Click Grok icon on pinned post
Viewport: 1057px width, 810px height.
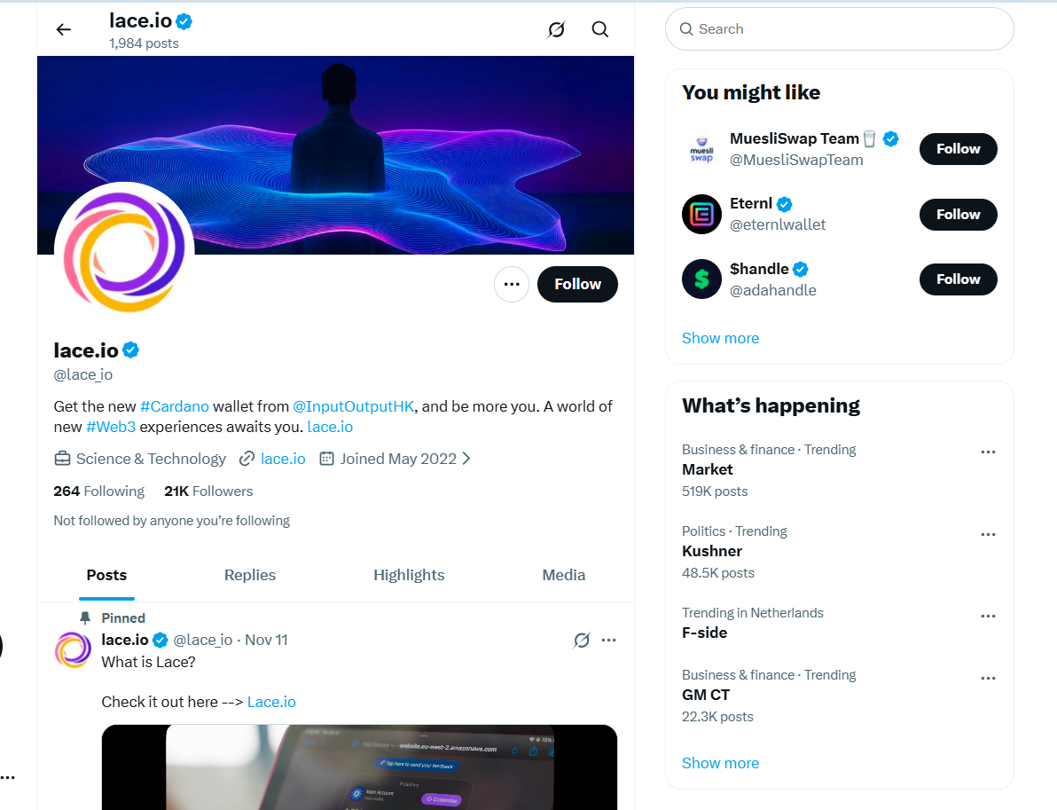coord(582,640)
